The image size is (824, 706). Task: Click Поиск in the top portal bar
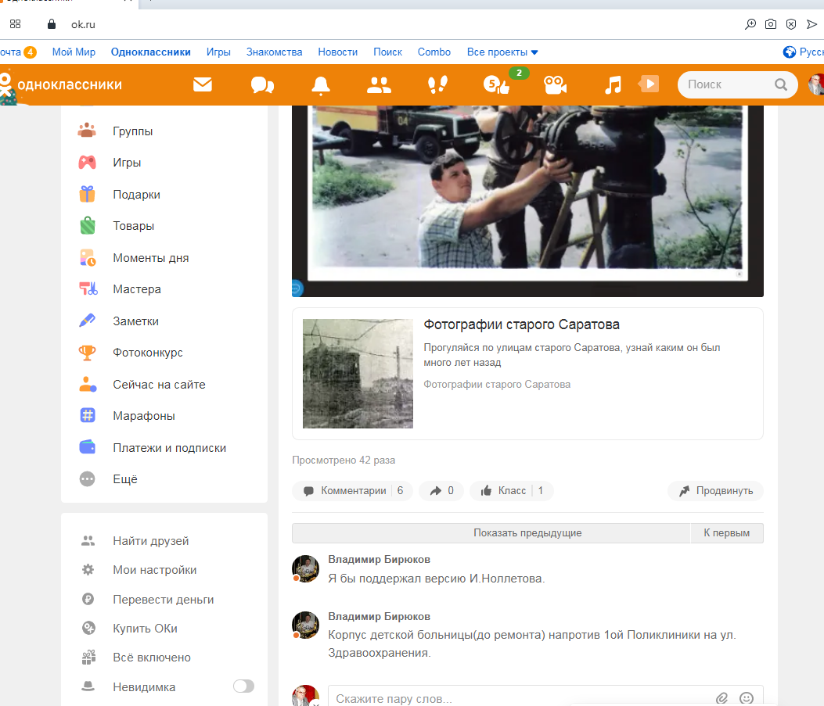(388, 52)
